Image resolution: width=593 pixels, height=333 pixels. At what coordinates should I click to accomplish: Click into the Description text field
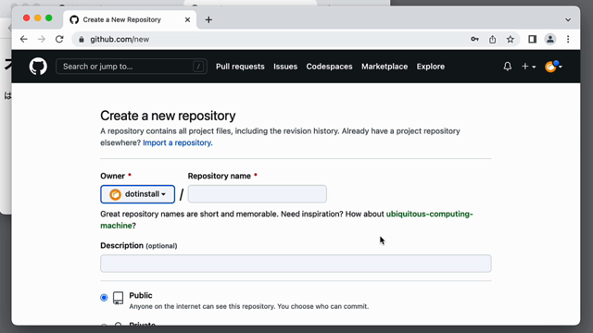[x=296, y=264]
